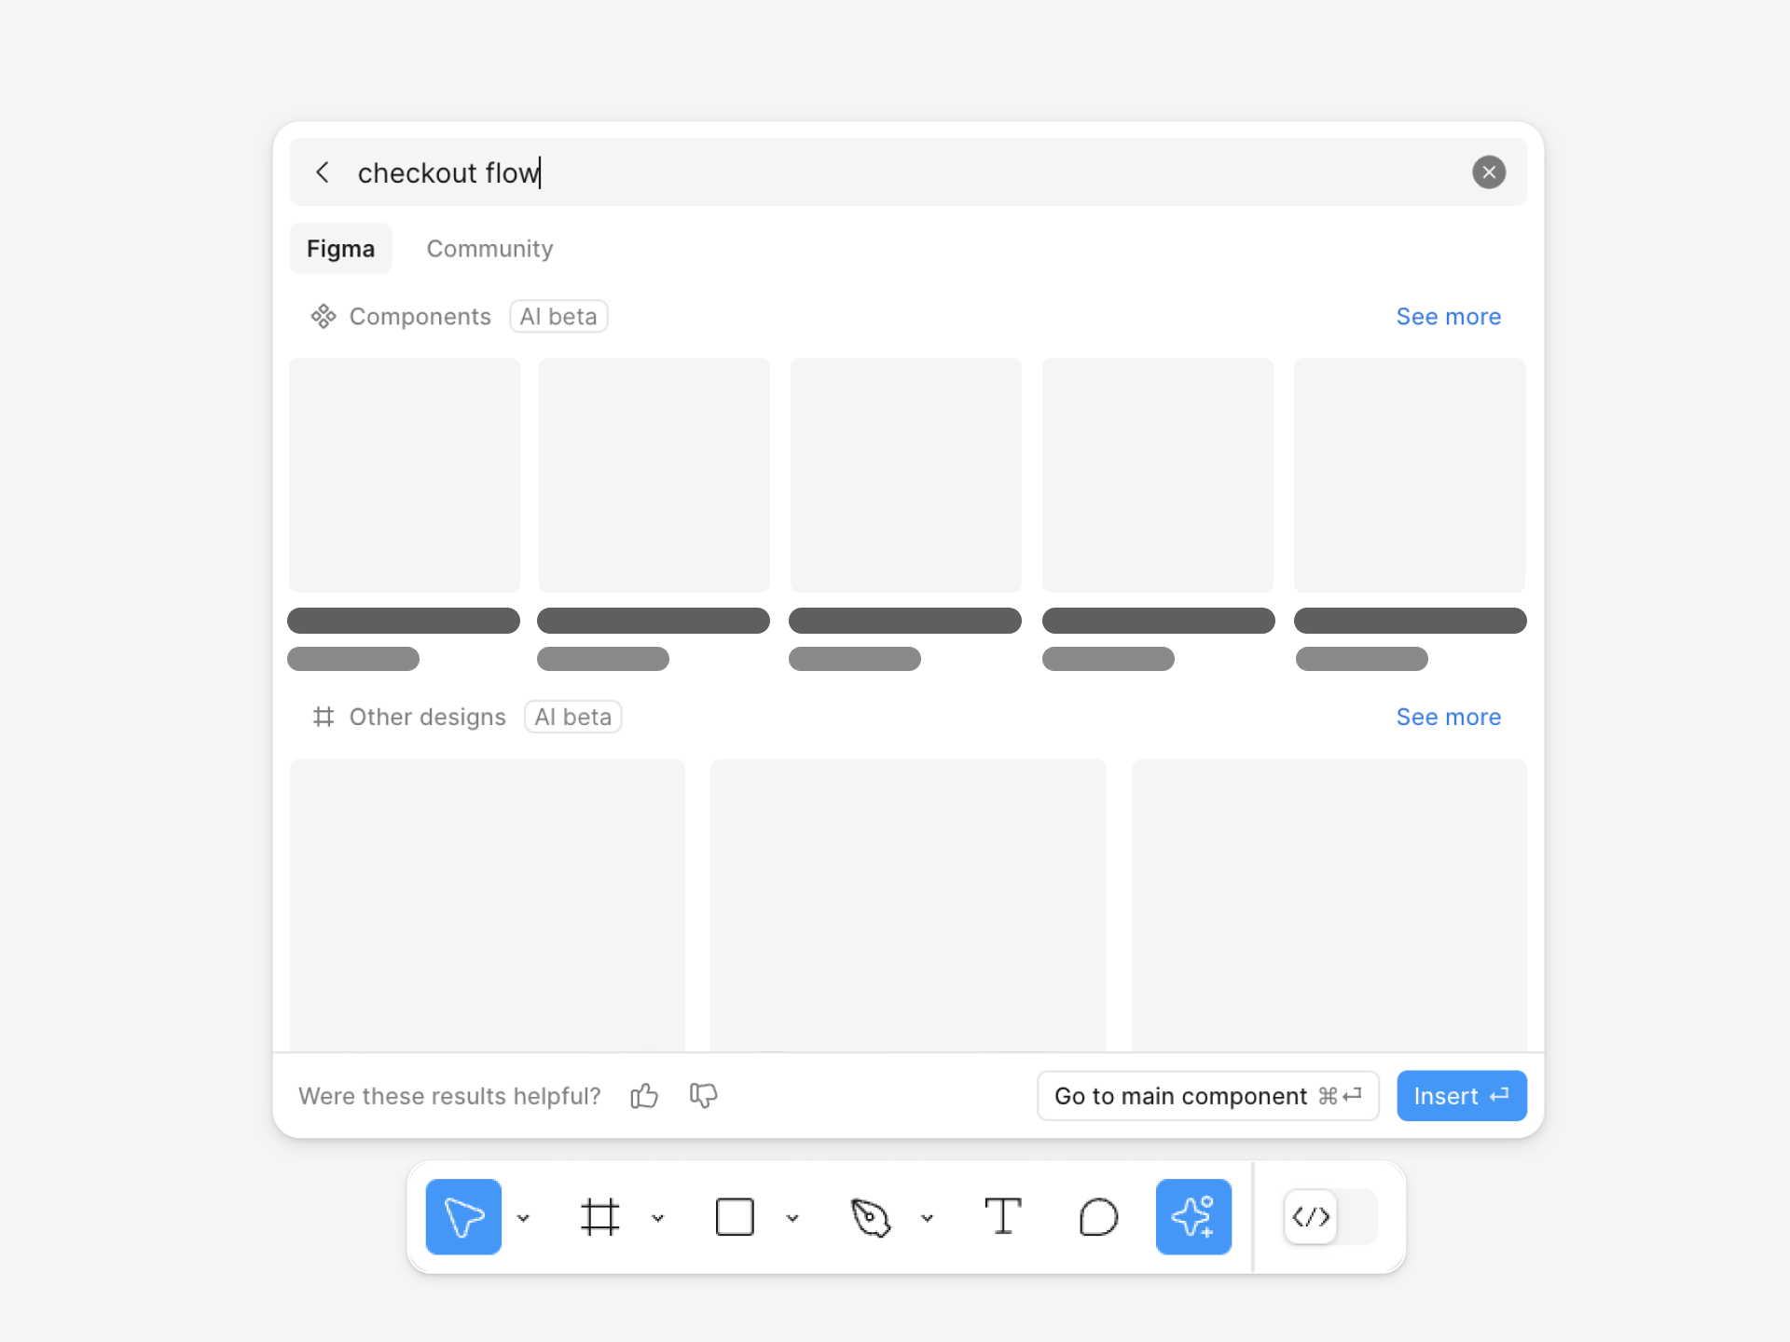Viewport: 1790px width, 1342px height.
Task: Select the Comment tool
Action: coord(1098,1215)
